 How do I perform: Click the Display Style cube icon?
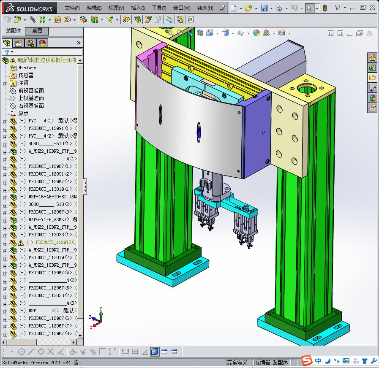[x=225, y=33]
